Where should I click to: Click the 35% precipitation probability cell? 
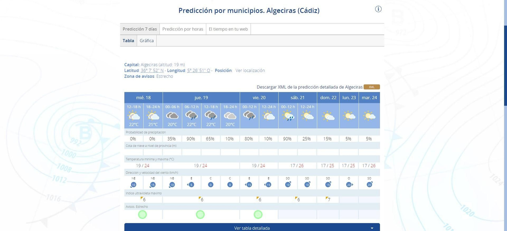172,139
